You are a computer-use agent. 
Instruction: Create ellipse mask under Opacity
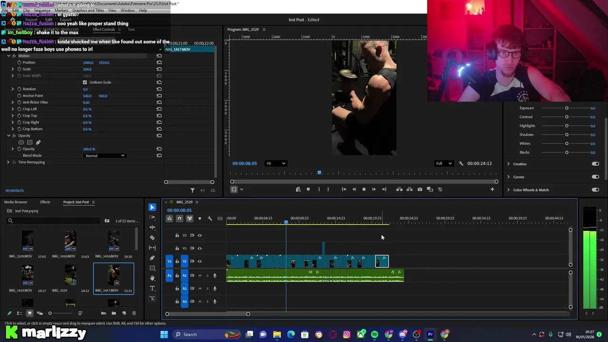[21, 142]
